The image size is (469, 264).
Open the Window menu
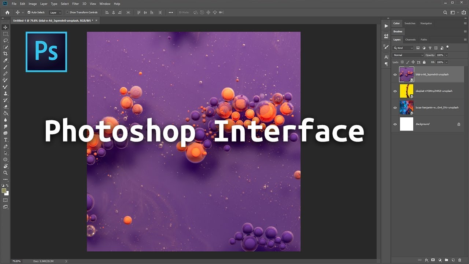point(105,4)
